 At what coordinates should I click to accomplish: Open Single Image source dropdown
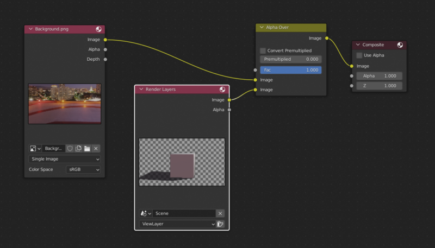[x=64, y=159]
